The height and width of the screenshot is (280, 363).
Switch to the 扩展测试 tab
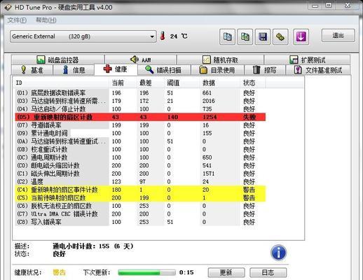[x=307, y=59]
